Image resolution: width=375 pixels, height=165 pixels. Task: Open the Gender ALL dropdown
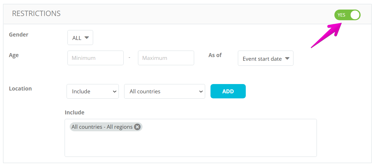click(80, 38)
